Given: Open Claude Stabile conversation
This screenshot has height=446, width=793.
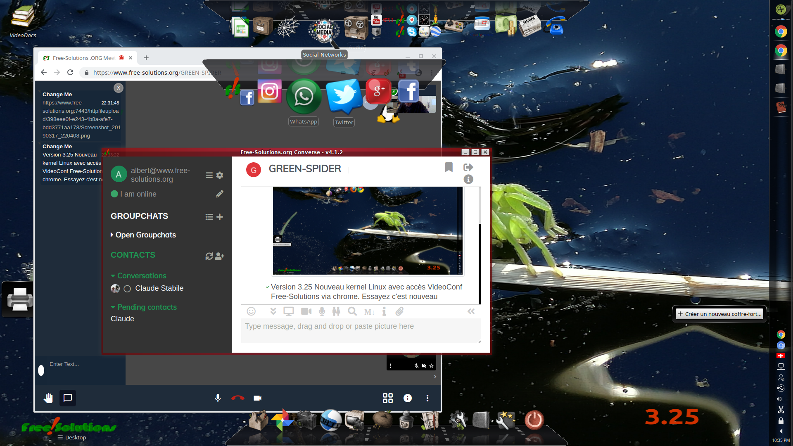Looking at the screenshot, I should [x=159, y=289].
